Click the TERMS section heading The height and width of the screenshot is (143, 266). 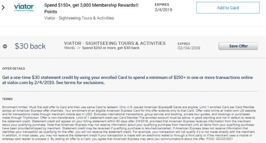click(7, 99)
